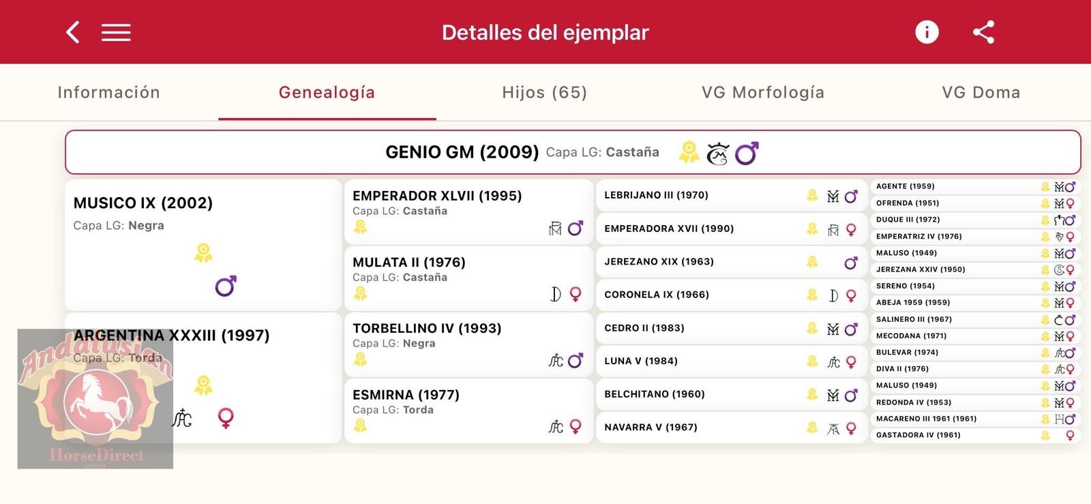Tap the female symbol on Argentina XXXIII card

(x=226, y=417)
